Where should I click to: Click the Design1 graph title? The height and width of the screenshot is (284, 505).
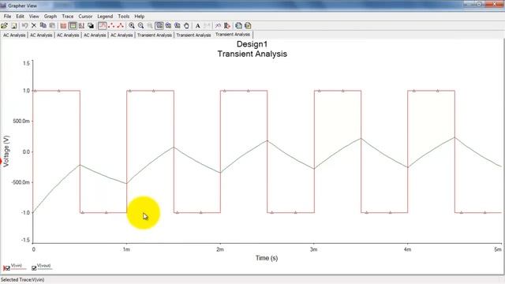click(x=252, y=44)
